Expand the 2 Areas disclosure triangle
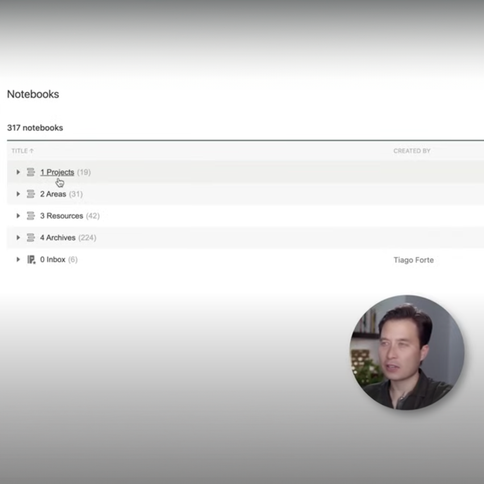This screenshot has width=484, height=484. pyautogui.click(x=18, y=194)
